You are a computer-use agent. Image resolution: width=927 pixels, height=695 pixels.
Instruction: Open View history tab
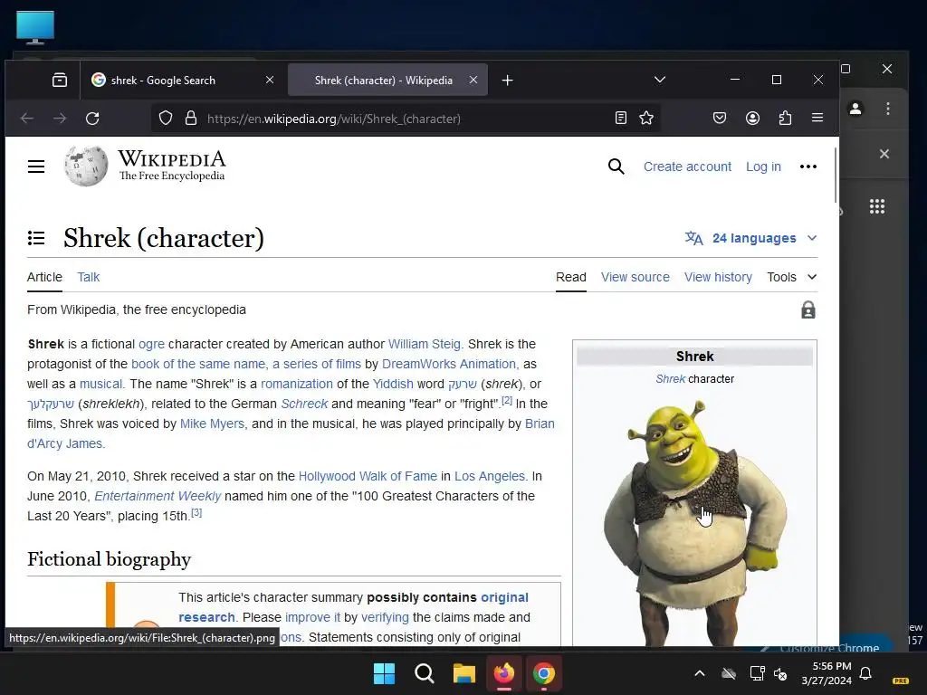(x=718, y=277)
